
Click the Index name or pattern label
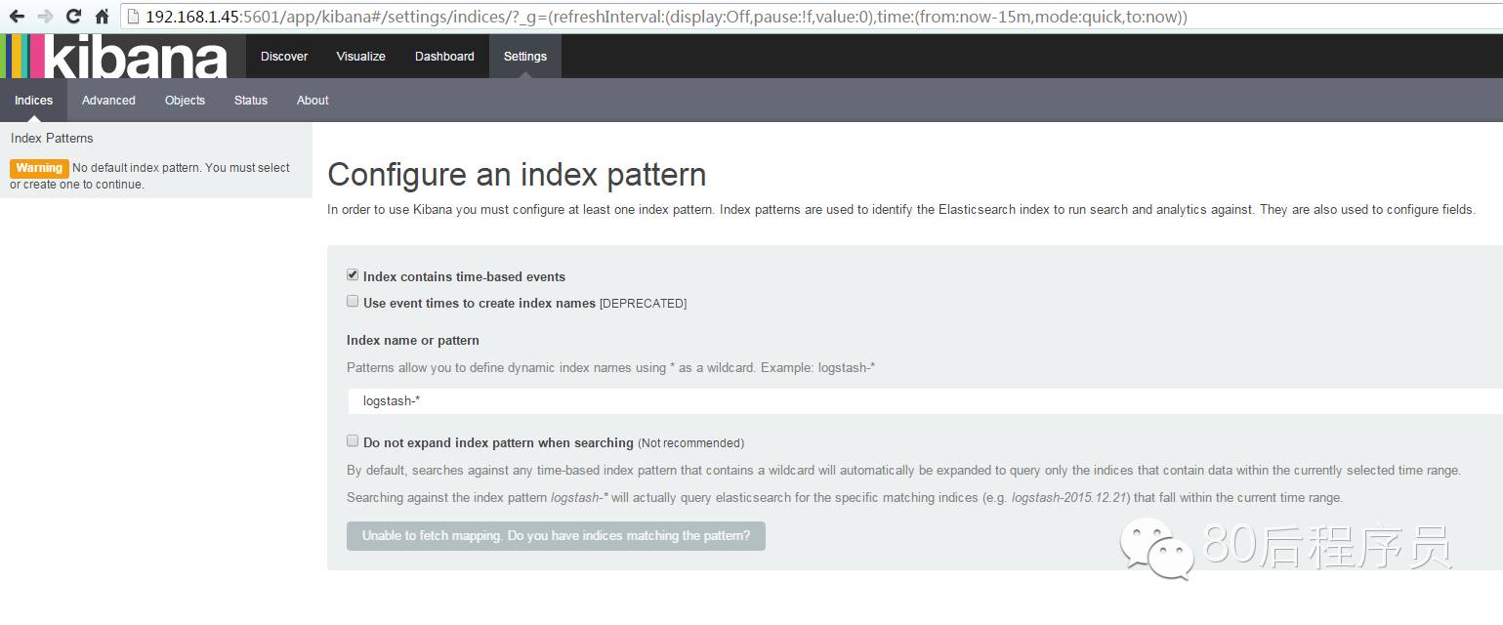(x=413, y=341)
